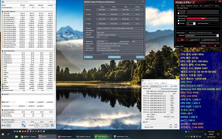Screen dimensions: 222x139
Task: Click HWiNFO reset min/max icon
Action: 47,125
